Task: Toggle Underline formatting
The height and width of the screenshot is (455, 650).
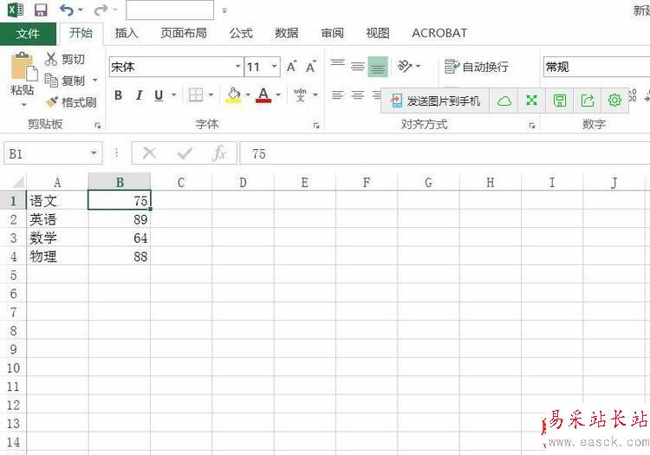Action: click(159, 95)
